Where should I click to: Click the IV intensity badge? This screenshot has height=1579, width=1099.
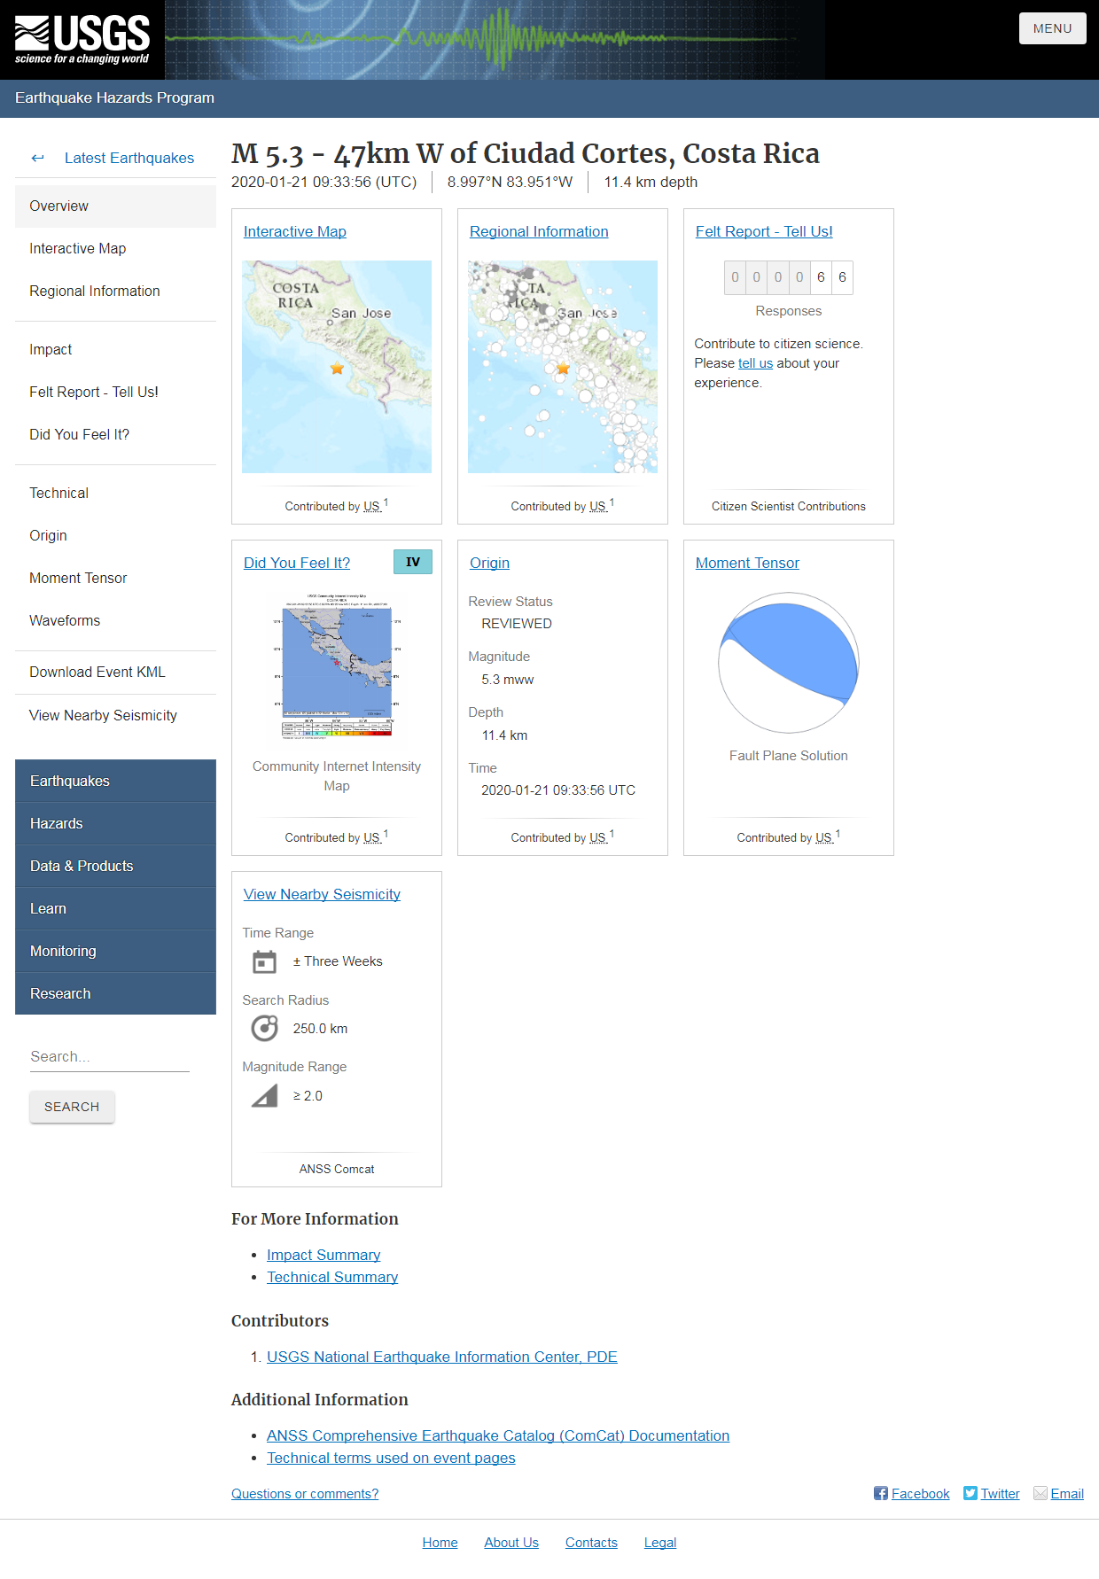[413, 562]
